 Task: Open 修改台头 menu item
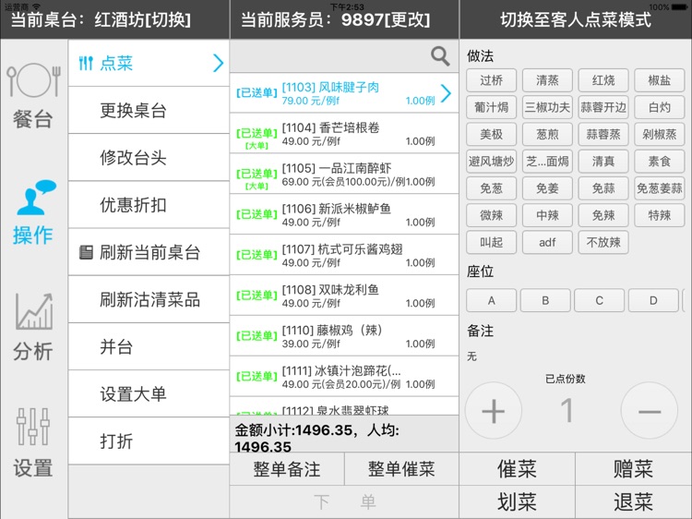point(149,158)
